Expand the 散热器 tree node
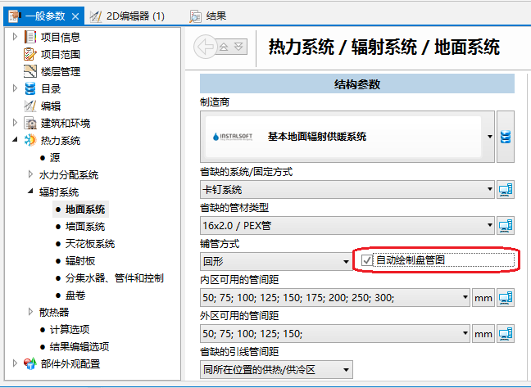The image size is (531, 388). coord(31,312)
